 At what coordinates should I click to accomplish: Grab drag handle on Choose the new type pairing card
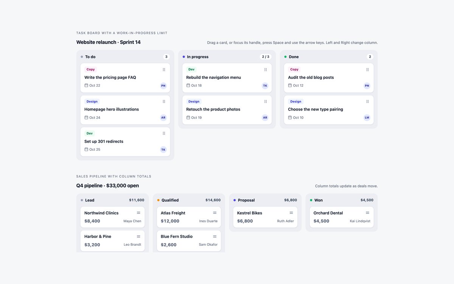(x=367, y=101)
